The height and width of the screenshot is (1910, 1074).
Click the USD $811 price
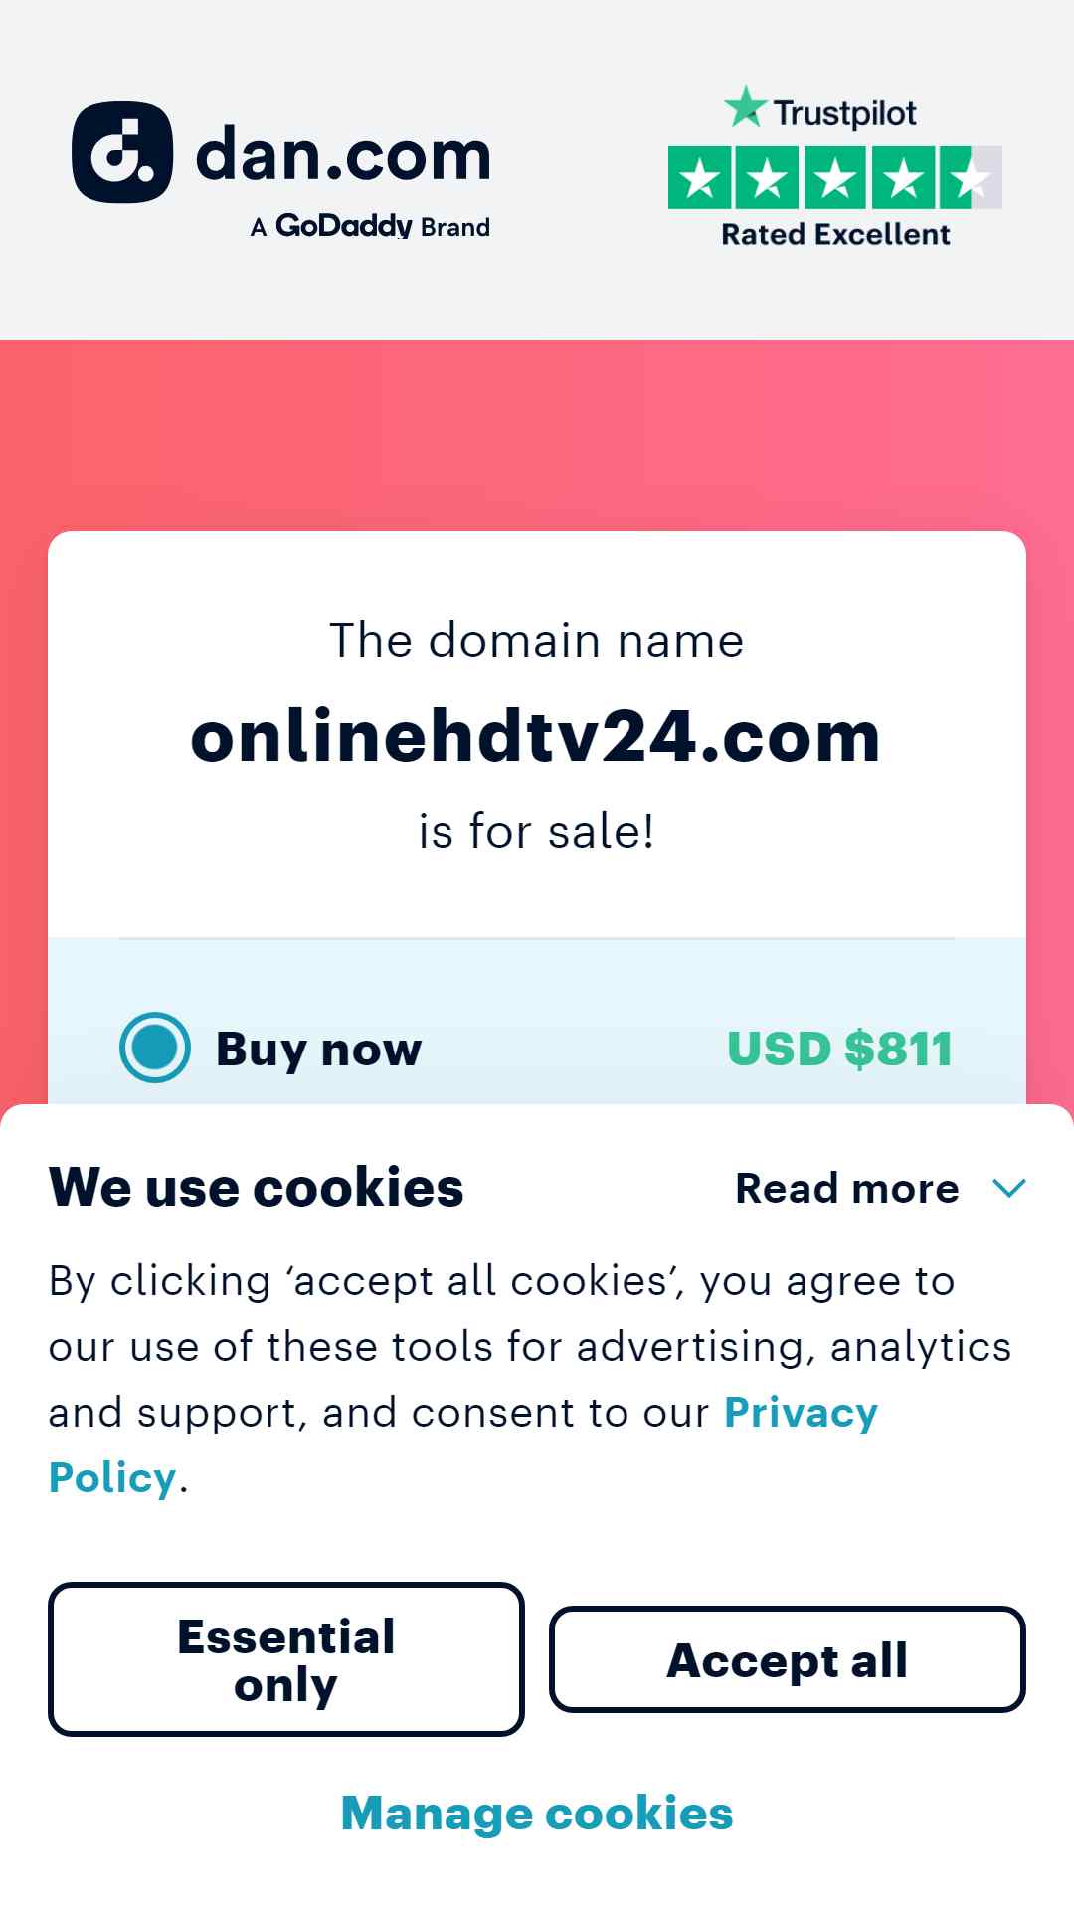tap(840, 1049)
